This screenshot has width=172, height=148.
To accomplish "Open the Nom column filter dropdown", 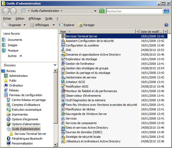I will point(137,32).
